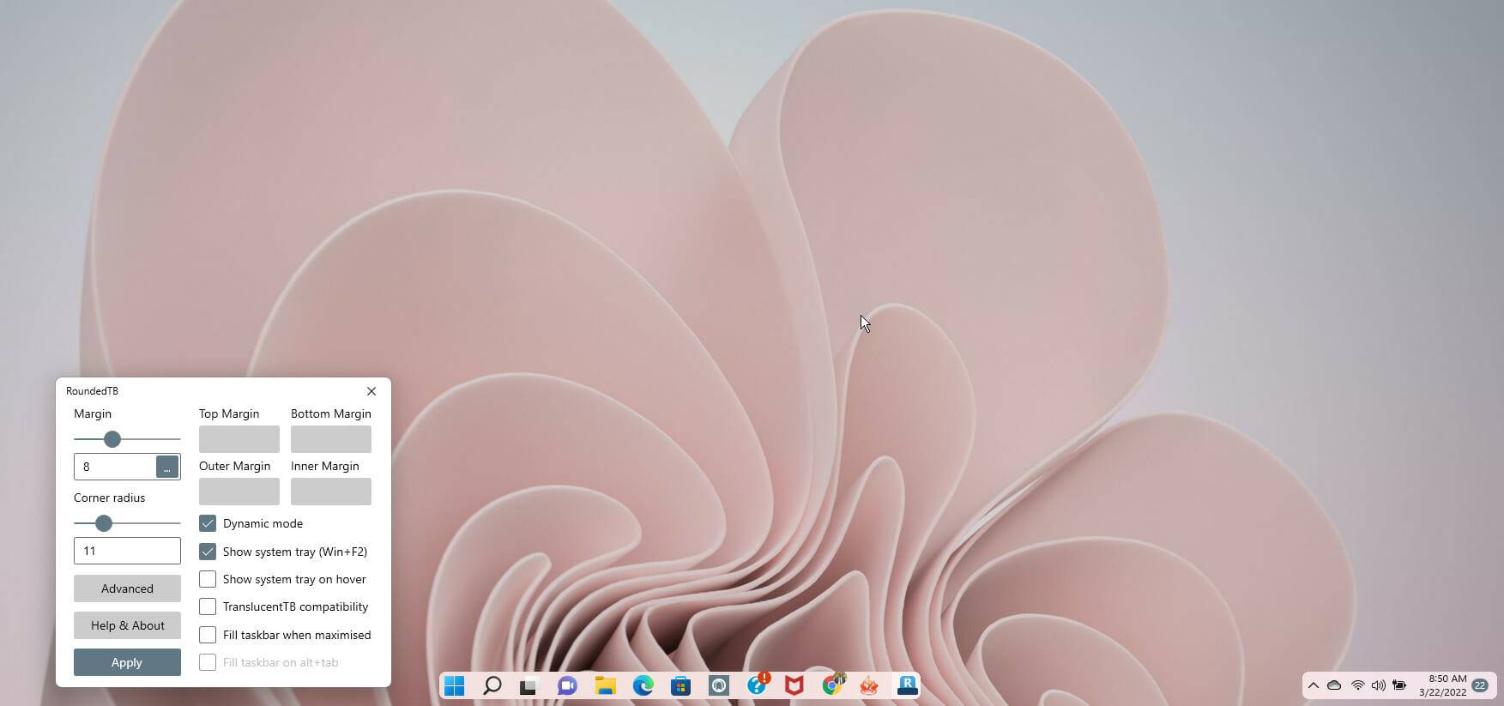Apply the RoundedTB settings
This screenshot has width=1504, height=706.
[x=127, y=662]
